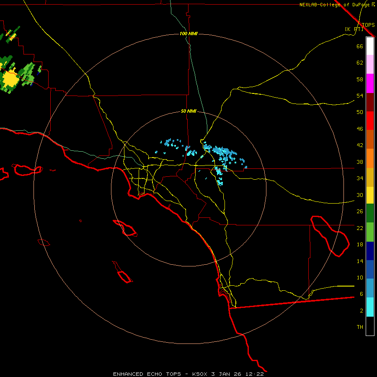Pick the cyan swatch at the legend bottom
This screenshot has width=377, height=377.
coord(370,307)
